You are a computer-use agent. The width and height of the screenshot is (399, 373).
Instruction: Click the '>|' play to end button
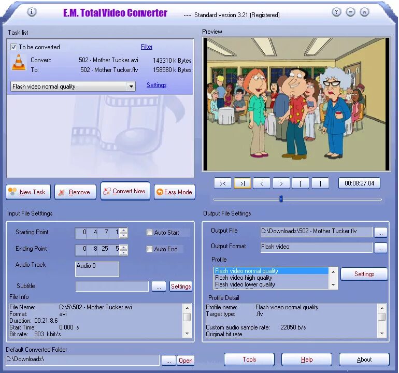point(243,183)
